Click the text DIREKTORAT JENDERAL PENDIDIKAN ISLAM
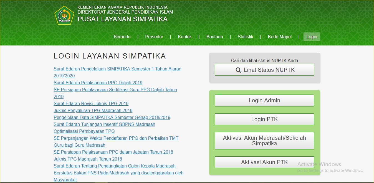This screenshot has width=374, height=183. pos(125,12)
